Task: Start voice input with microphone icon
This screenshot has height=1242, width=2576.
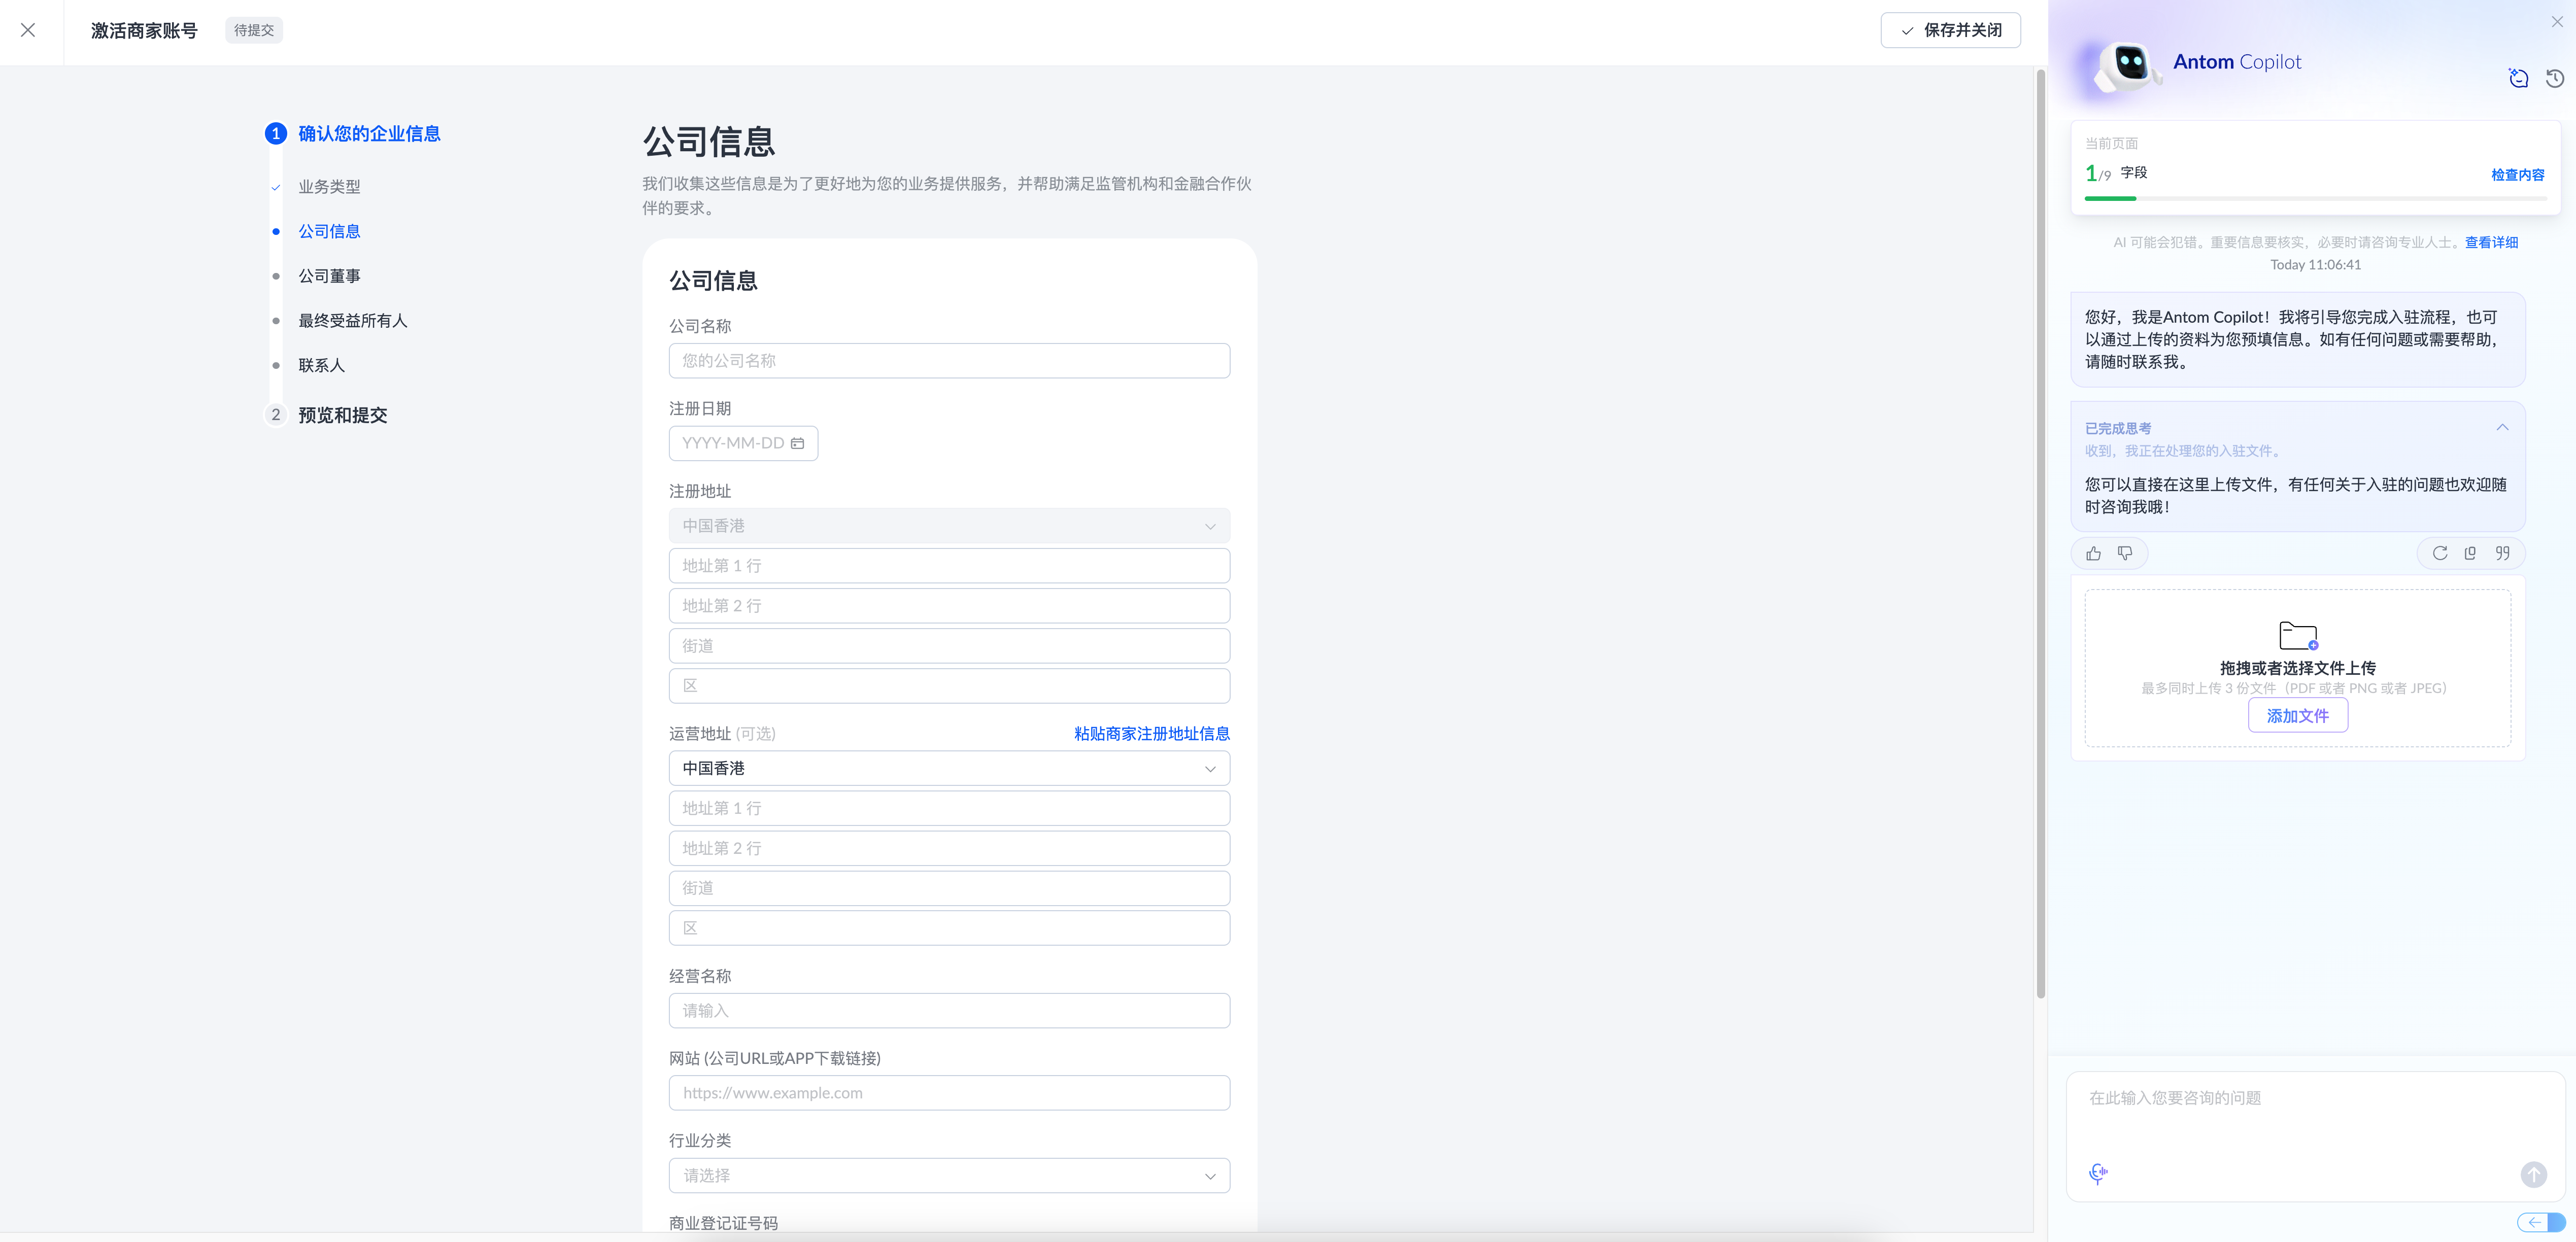Action: 2098,1173
